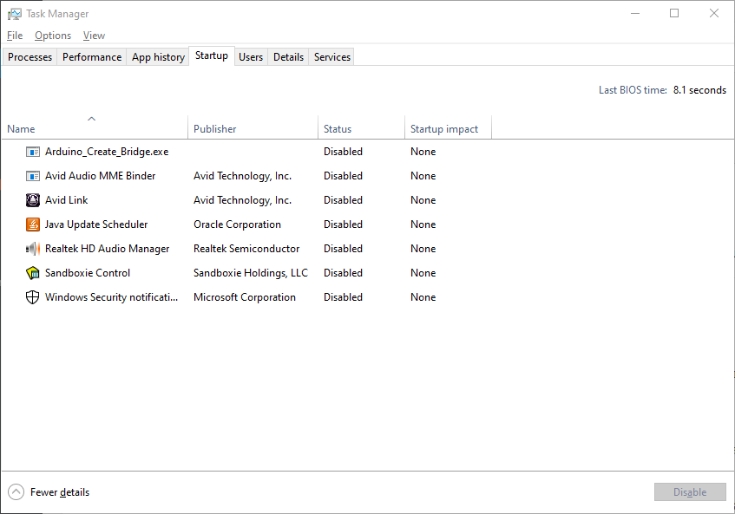Select the Startup tab
This screenshot has width=735, height=514.
coord(212,55)
